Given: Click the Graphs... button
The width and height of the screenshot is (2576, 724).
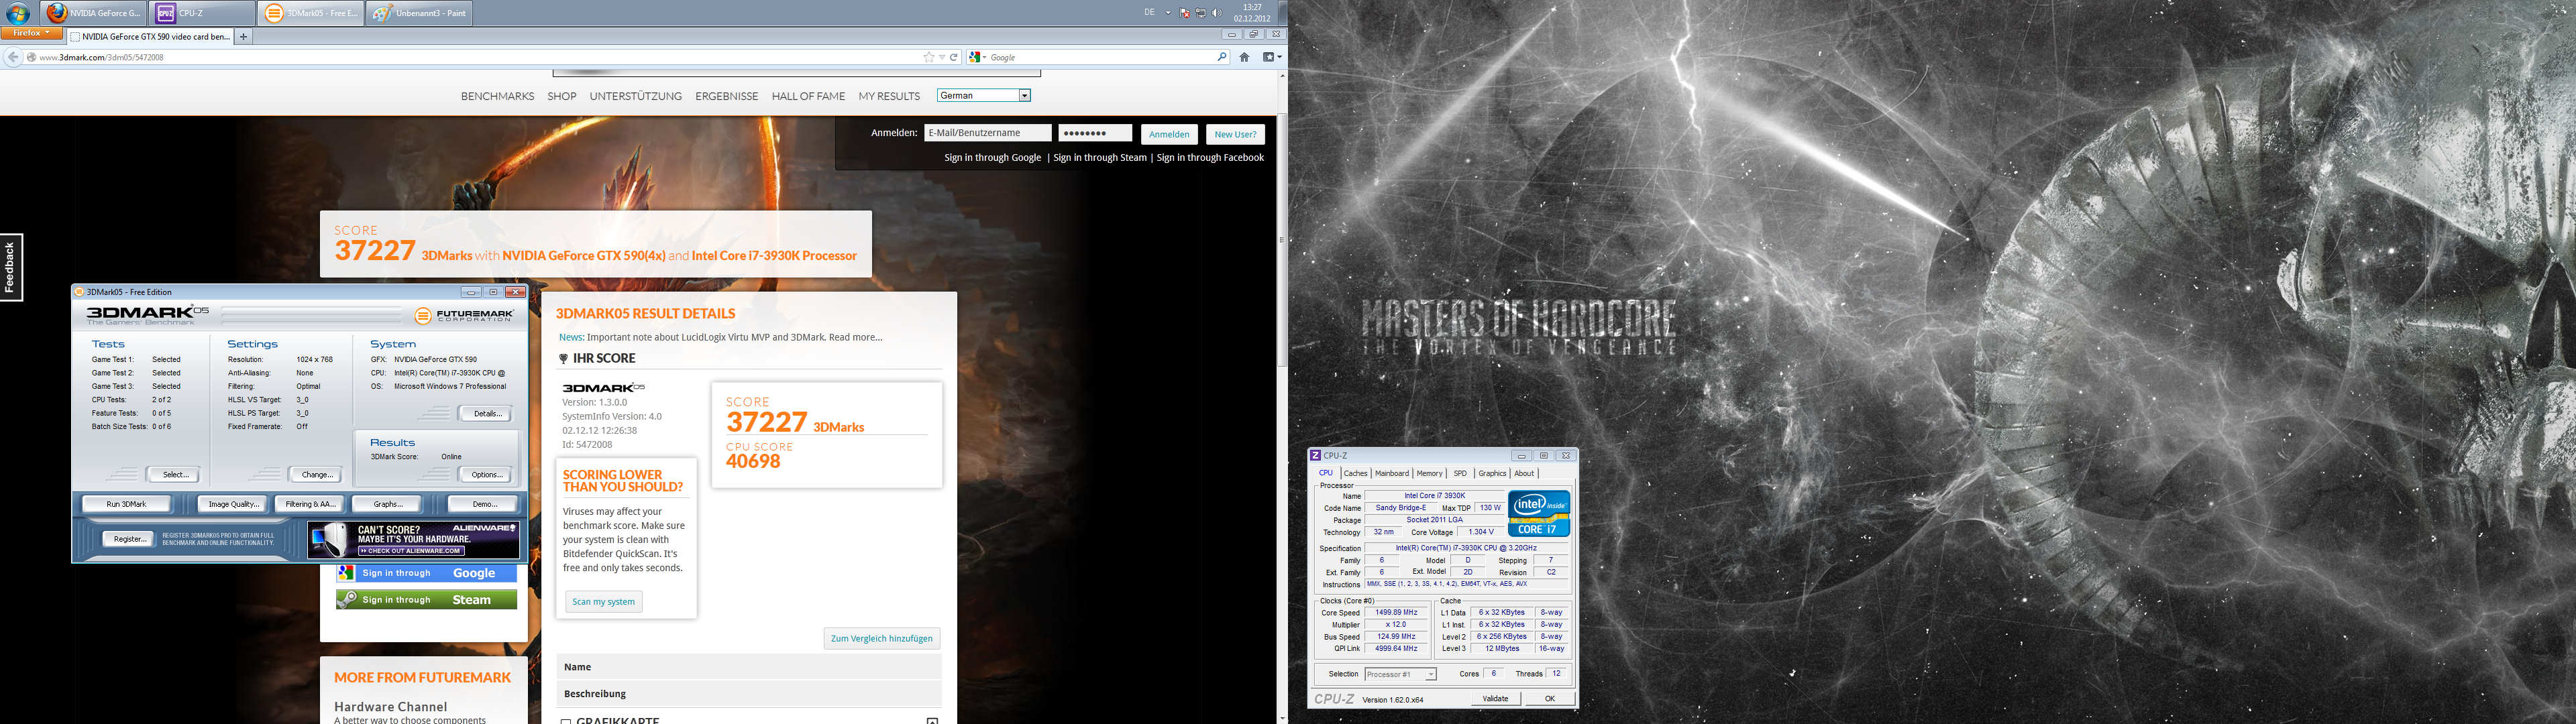Looking at the screenshot, I should coord(387,504).
